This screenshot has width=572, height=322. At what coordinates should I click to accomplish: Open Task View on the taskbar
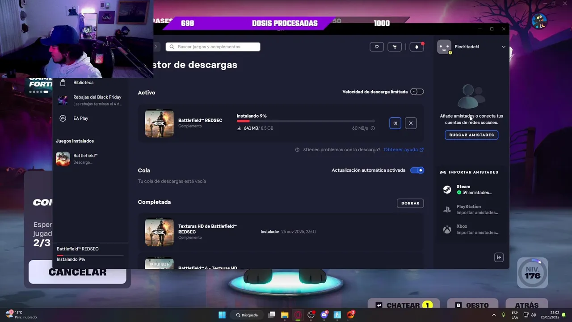pos(272,315)
